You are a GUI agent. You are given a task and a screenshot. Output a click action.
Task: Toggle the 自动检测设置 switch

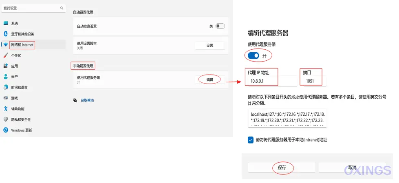point(220,26)
